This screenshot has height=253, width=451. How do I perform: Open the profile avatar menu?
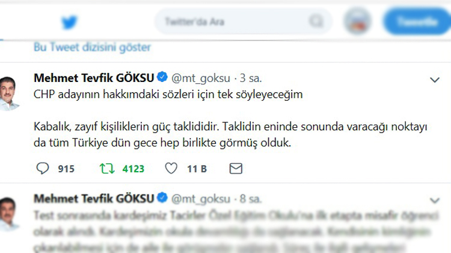click(357, 22)
